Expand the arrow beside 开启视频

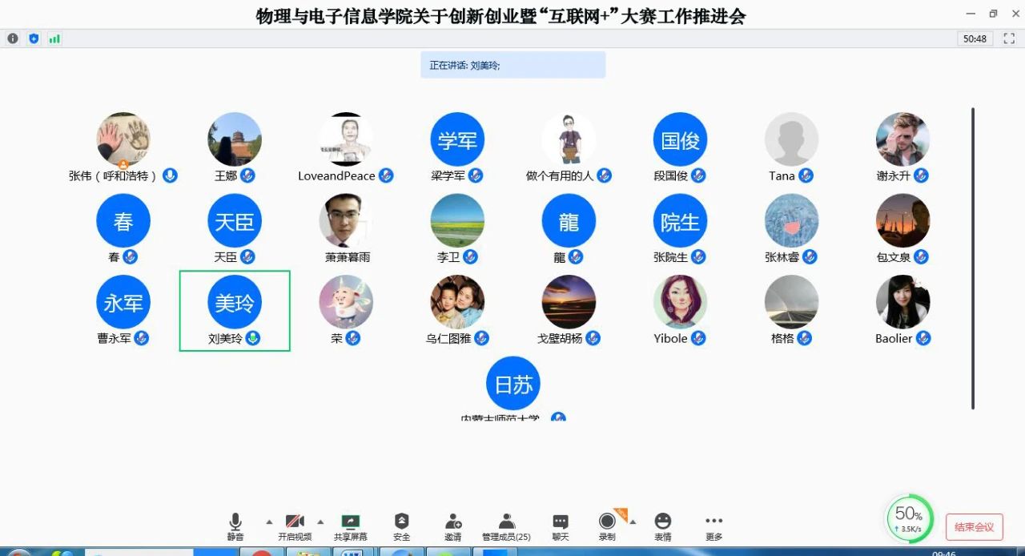coord(320,522)
